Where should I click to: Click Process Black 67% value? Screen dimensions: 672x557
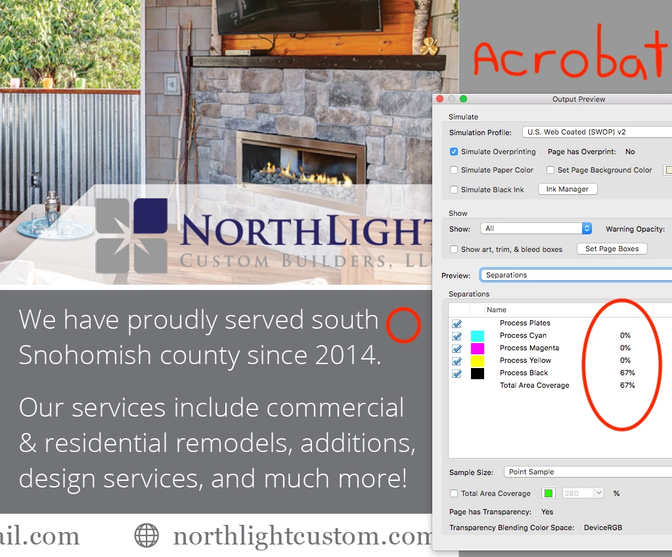point(627,373)
